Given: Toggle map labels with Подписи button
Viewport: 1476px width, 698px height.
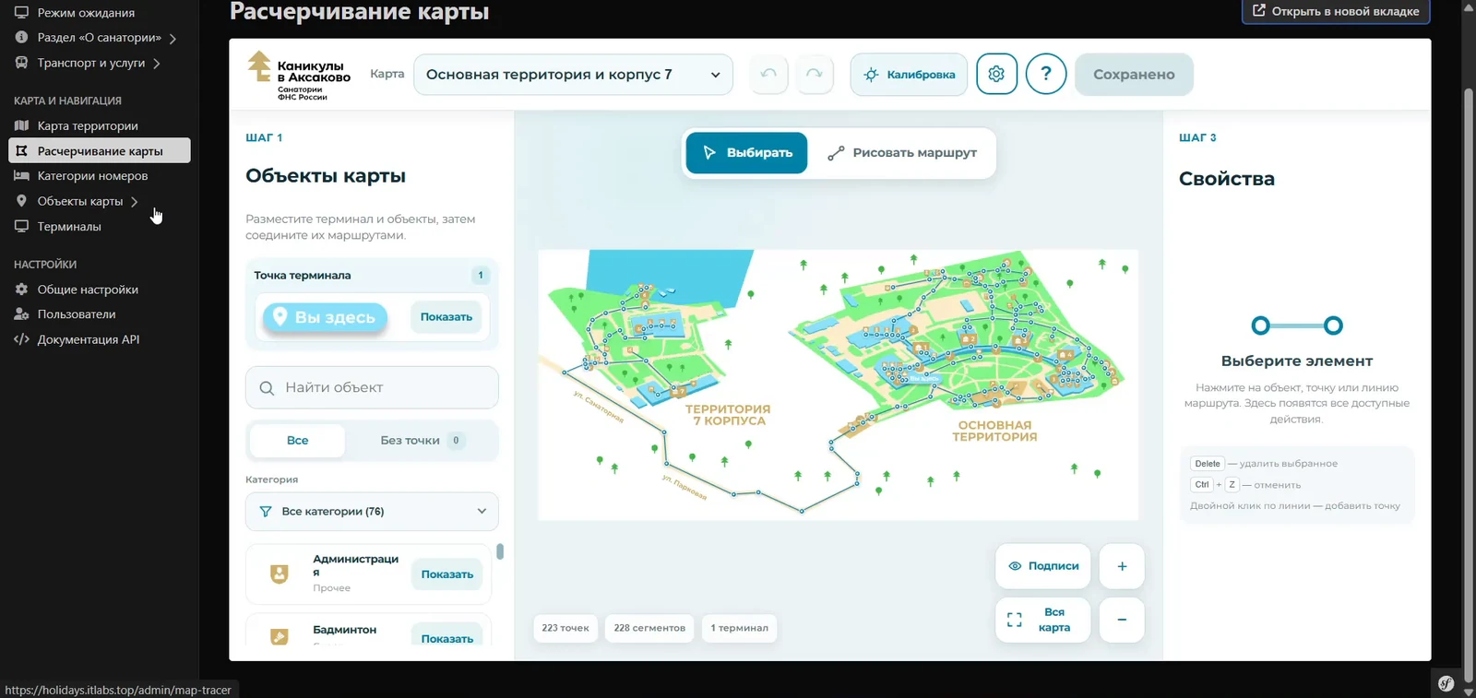Looking at the screenshot, I should click(x=1043, y=566).
